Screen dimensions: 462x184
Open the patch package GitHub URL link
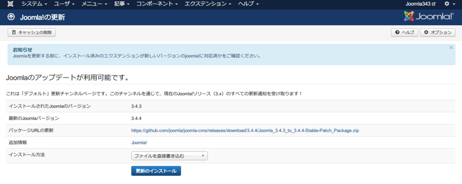[245, 130]
